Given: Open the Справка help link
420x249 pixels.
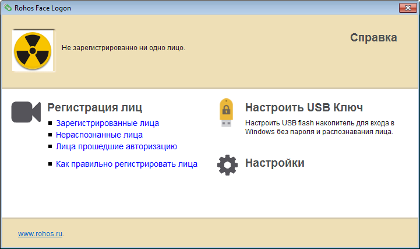Looking at the screenshot, I should click(x=373, y=37).
